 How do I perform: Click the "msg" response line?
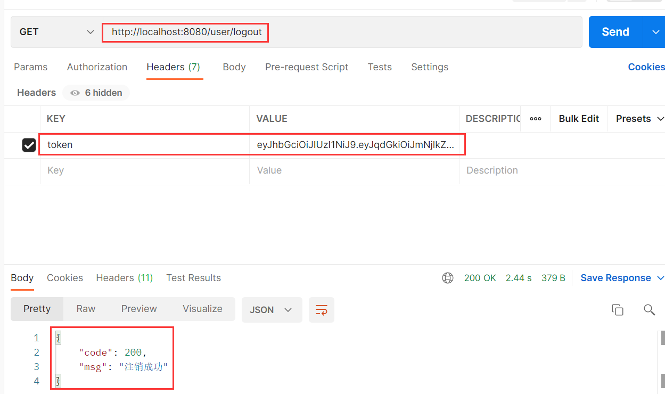coord(124,367)
